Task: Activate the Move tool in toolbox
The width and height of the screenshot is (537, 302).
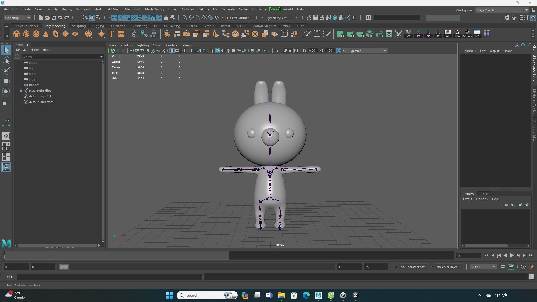Action: point(6,81)
